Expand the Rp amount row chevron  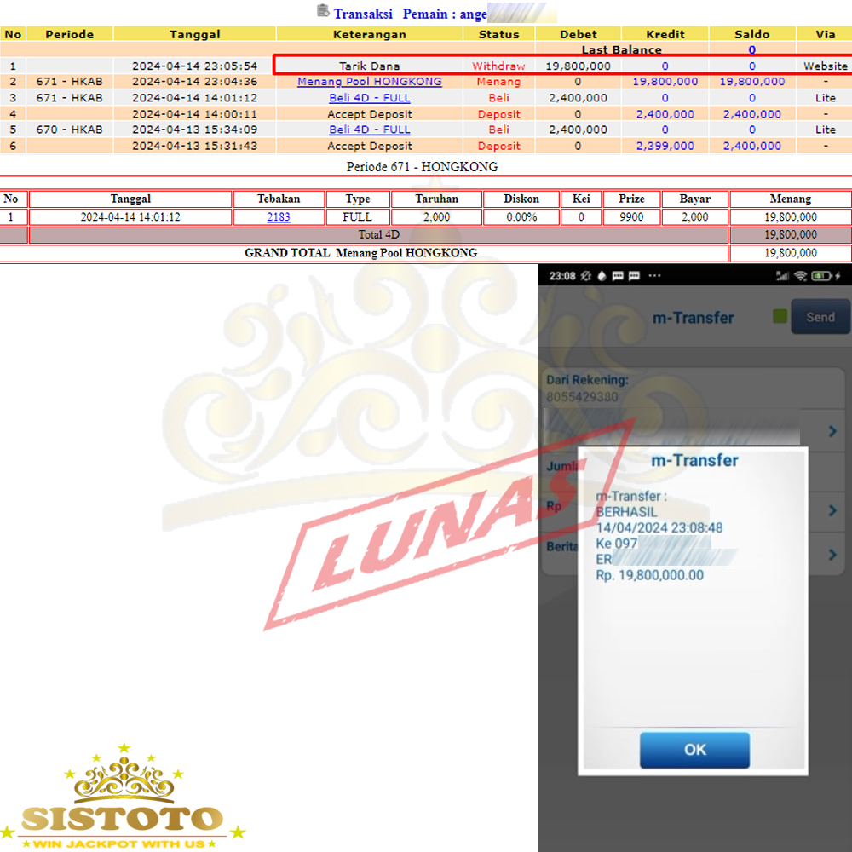[x=832, y=510]
